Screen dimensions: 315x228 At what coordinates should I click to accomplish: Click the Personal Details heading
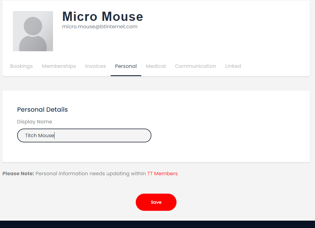click(42, 110)
